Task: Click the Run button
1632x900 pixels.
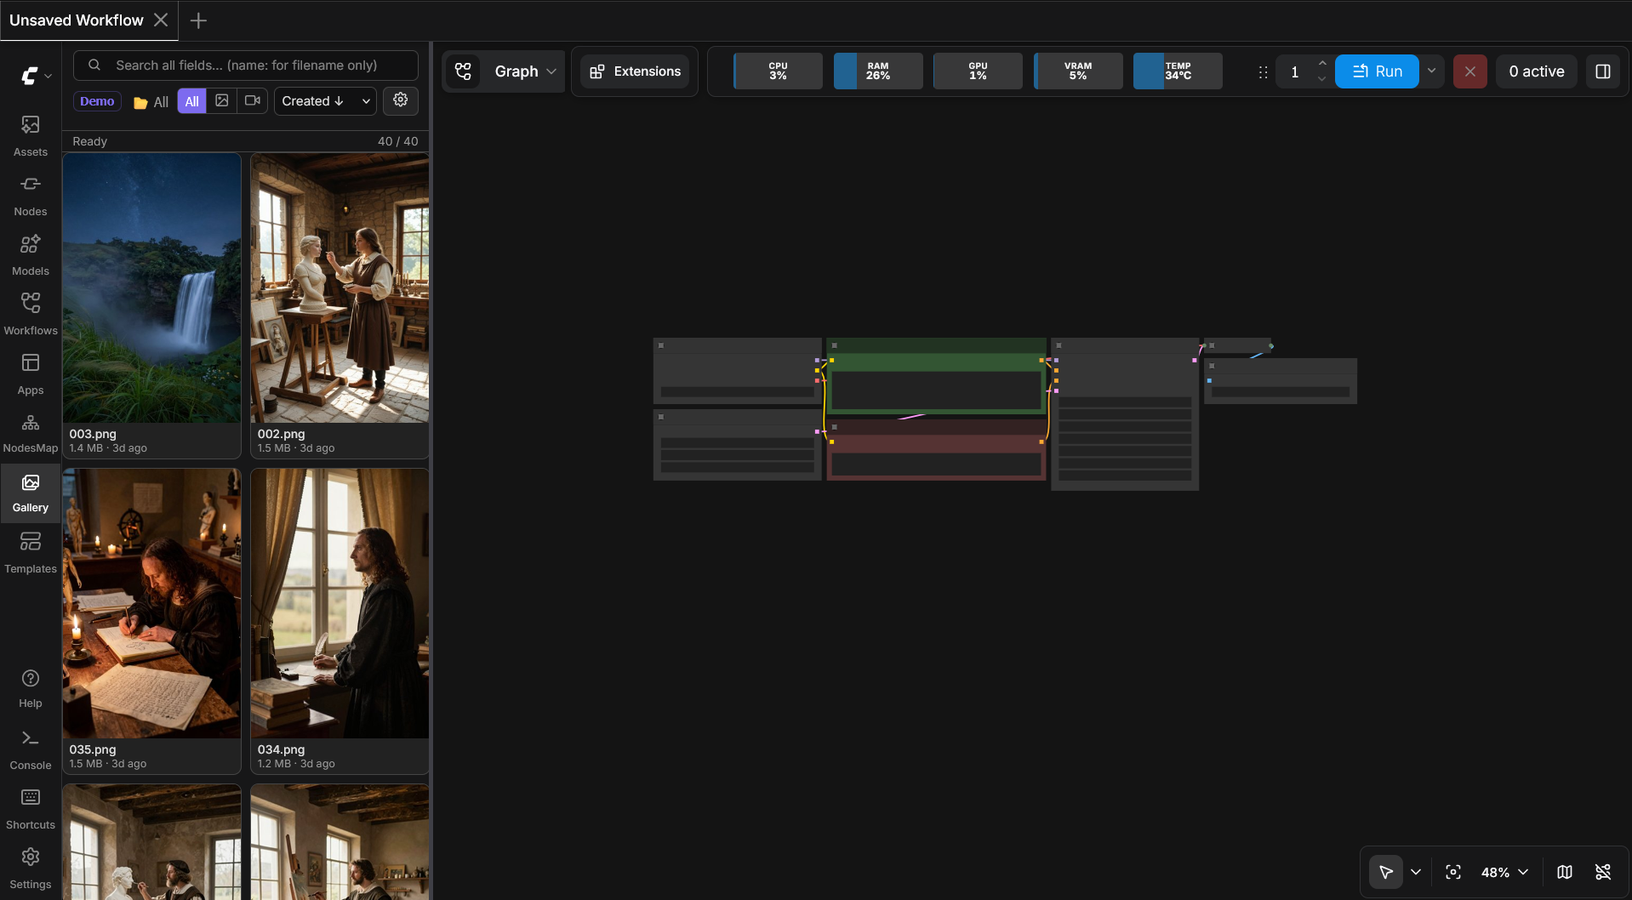Action: pos(1377,71)
